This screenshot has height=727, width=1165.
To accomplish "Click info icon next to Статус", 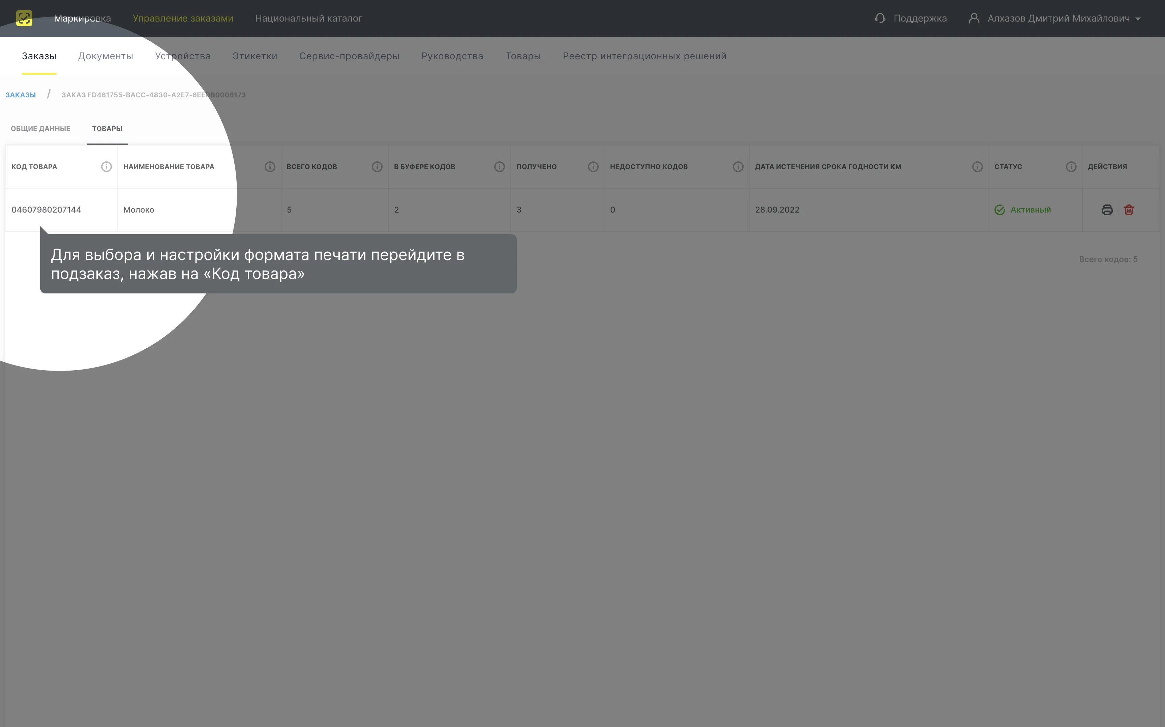I will [x=1071, y=167].
